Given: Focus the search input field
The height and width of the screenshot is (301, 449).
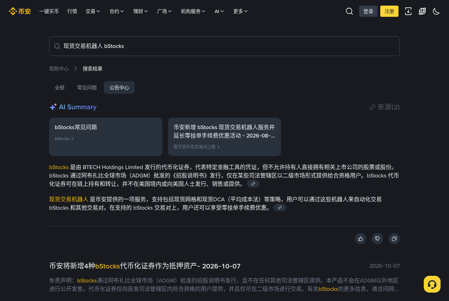Looking at the screenshot, I should point(224,46).
